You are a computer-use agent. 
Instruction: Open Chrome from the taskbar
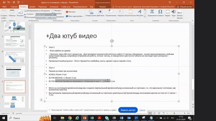(x=70, y=118)
